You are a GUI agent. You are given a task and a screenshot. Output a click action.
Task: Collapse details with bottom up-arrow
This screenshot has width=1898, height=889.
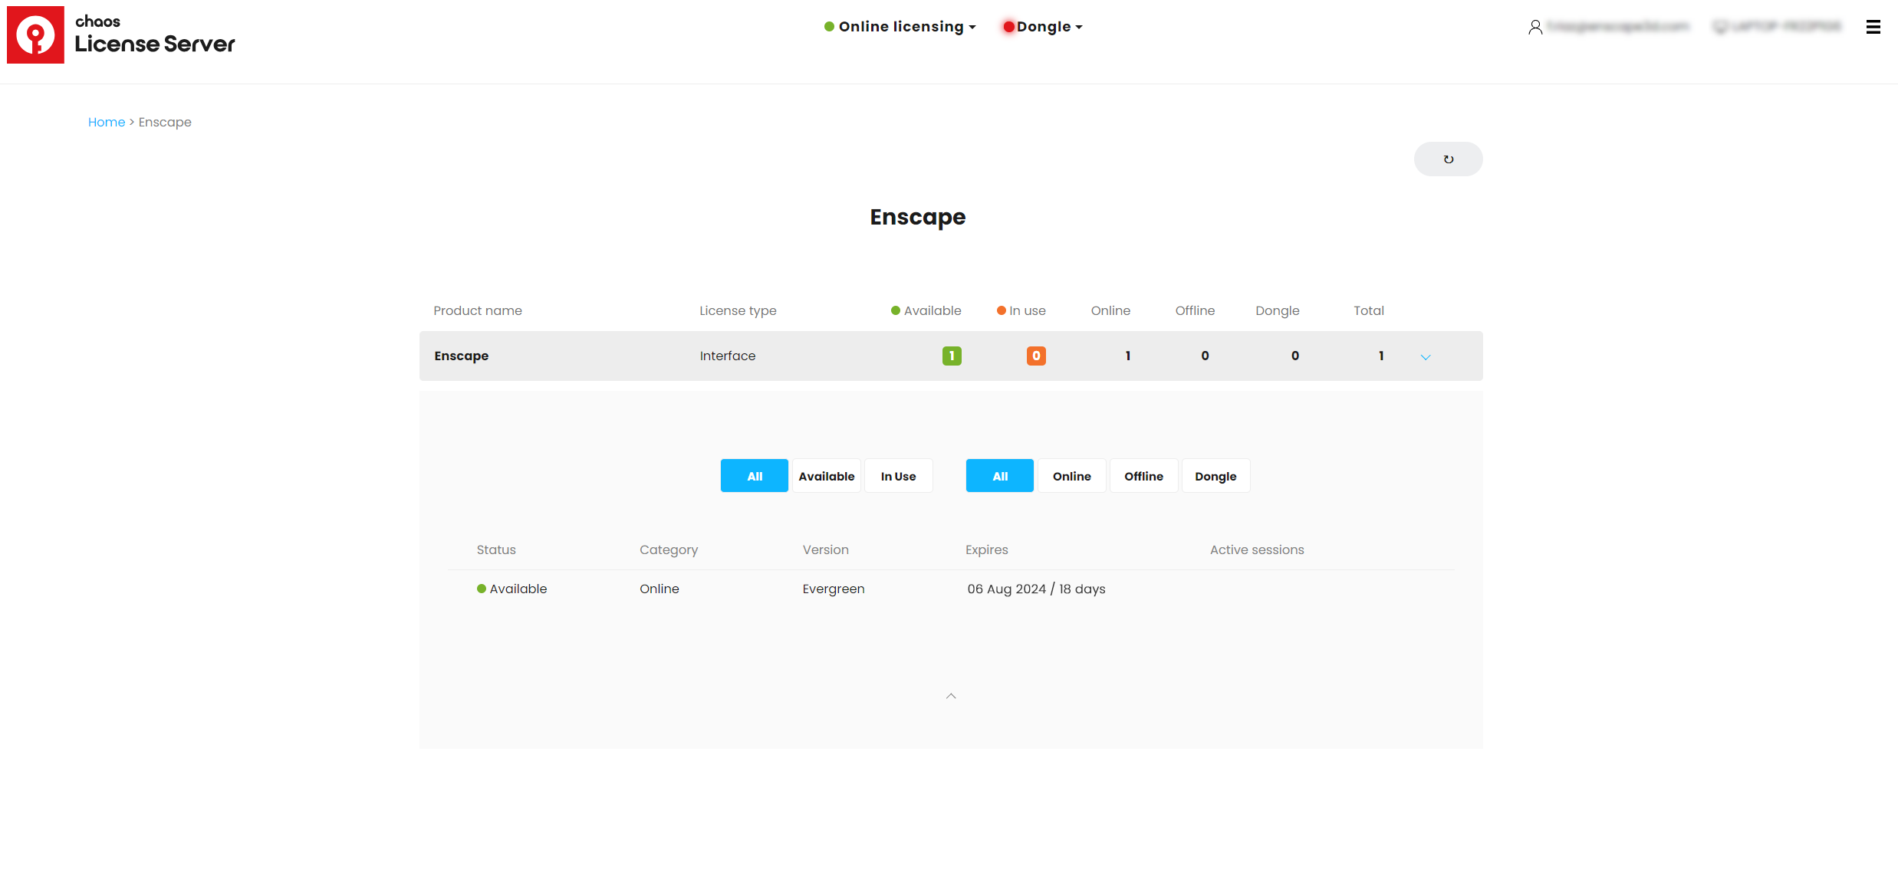click(951, 696)
